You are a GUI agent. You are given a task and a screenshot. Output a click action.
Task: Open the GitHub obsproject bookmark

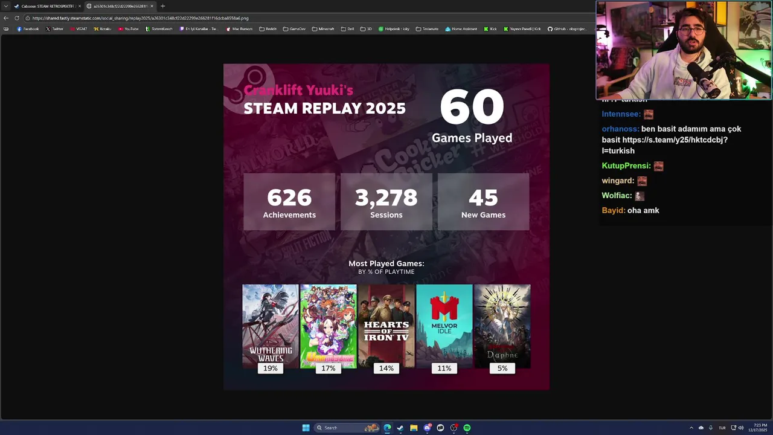pyautogui.click(x=567, y=29)
